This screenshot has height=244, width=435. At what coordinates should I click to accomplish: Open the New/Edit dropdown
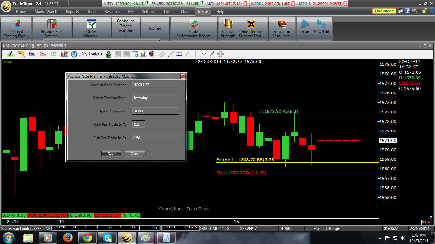[x=322, y=29]
